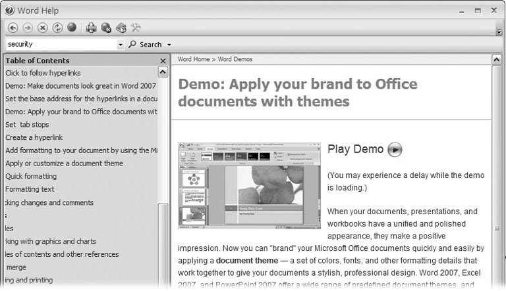506x291 pixels.
Task: Click the tools icon at toolbar end
Action: [x=136, y=28]
